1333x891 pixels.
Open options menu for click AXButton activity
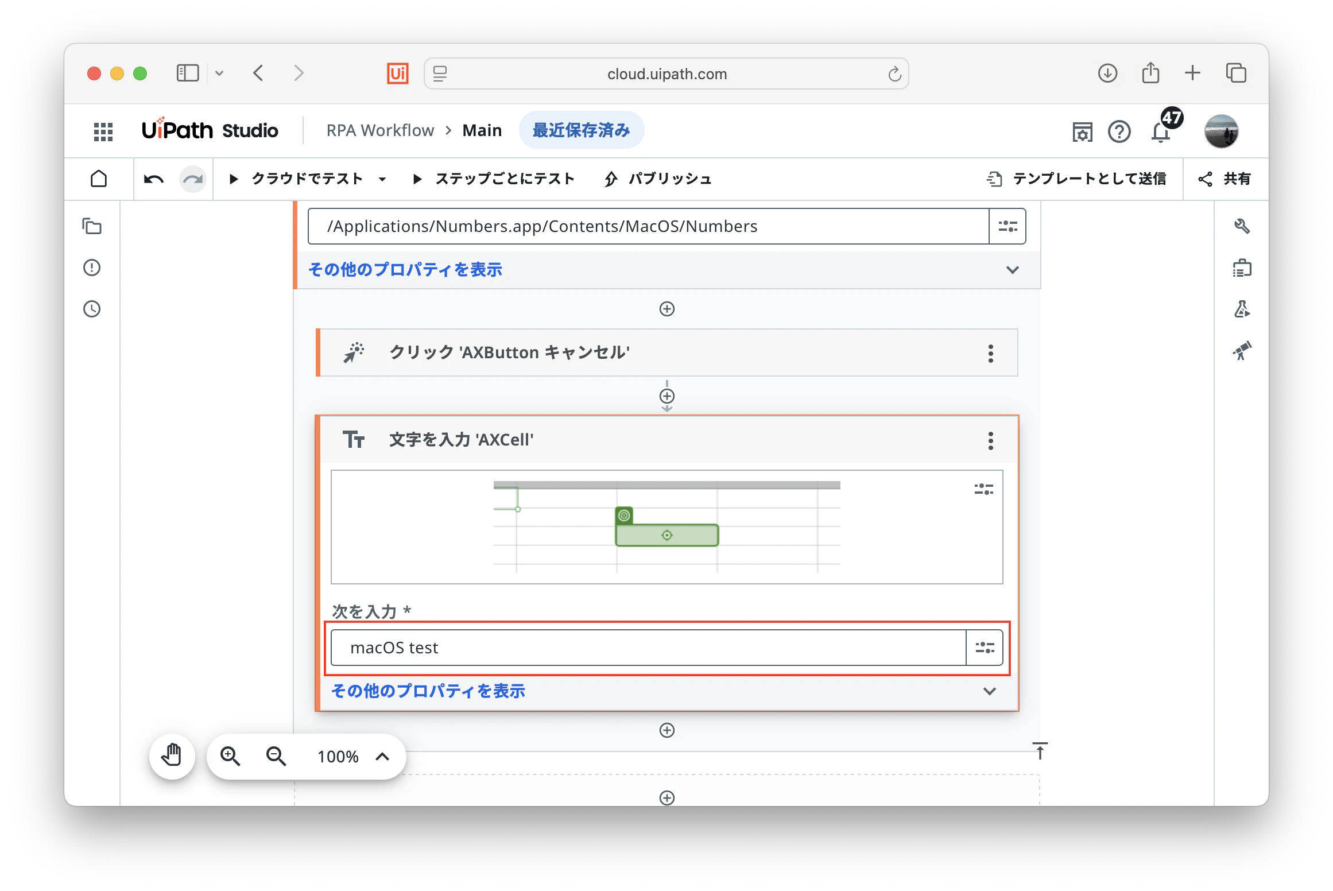(x=991, y=353)
